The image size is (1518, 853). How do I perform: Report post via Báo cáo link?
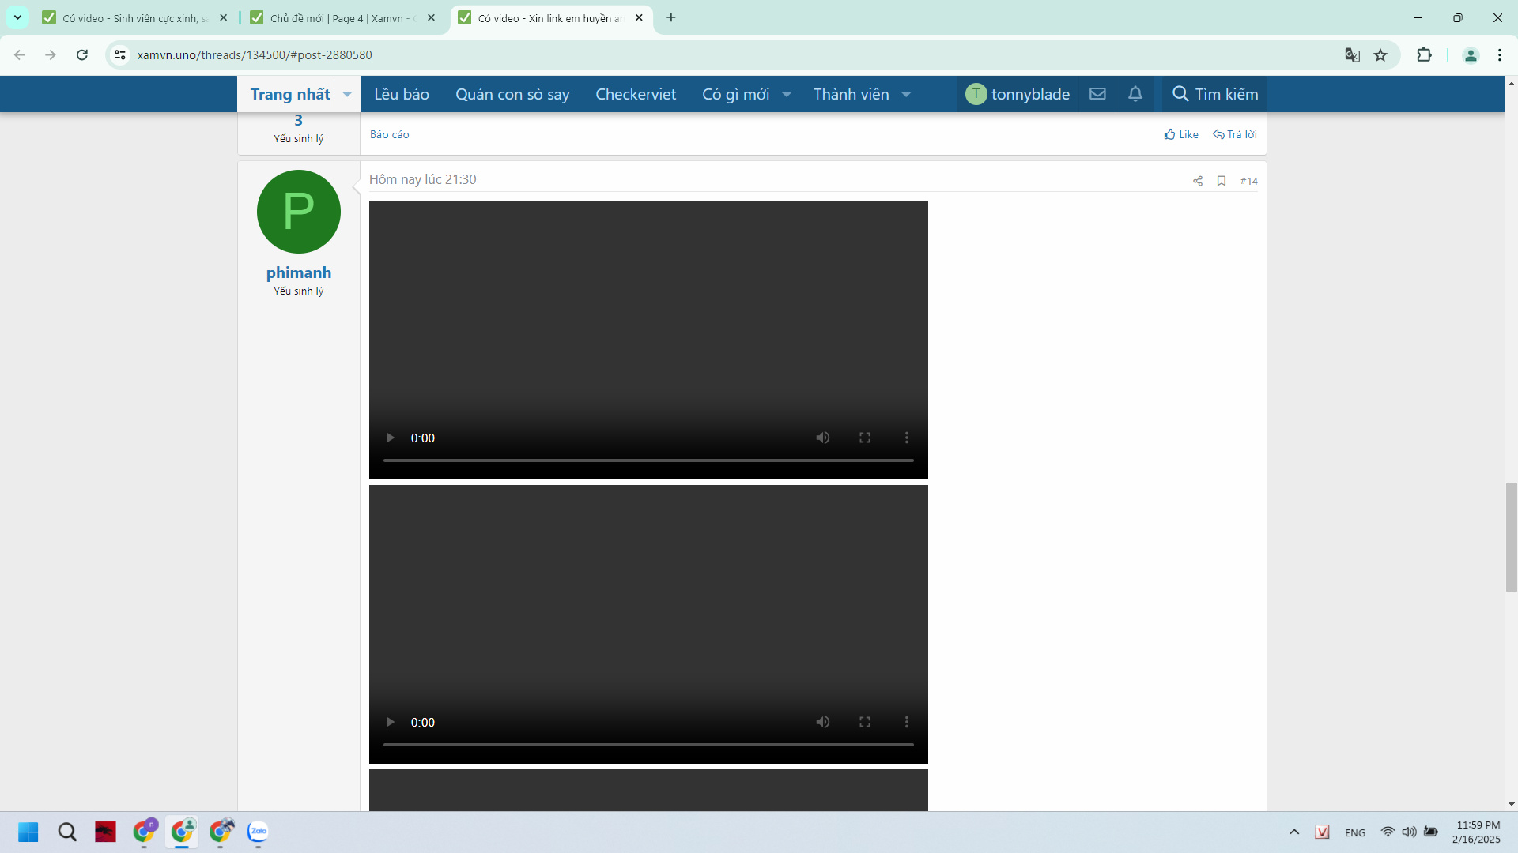pyautogui.click(x=390, y=134)
